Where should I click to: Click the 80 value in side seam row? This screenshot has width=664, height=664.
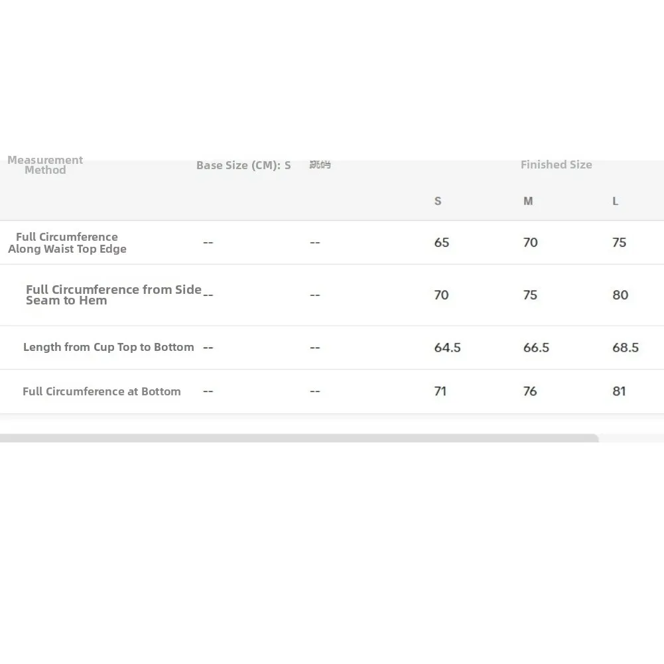click(x=620, y=295)
